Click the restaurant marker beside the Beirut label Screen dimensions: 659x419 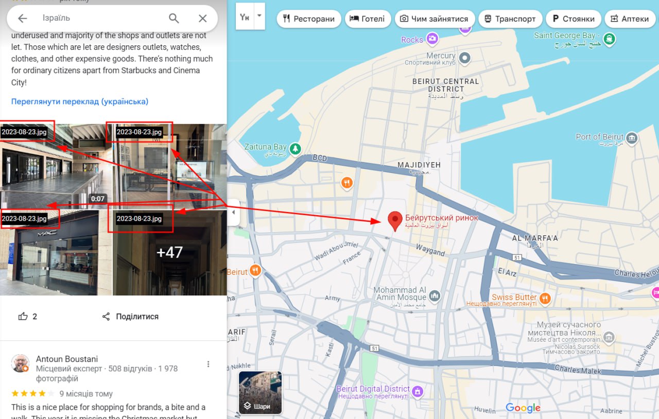(x=255, y=270)
